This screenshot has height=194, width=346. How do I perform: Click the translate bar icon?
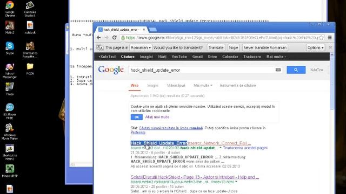coord(99,47)
